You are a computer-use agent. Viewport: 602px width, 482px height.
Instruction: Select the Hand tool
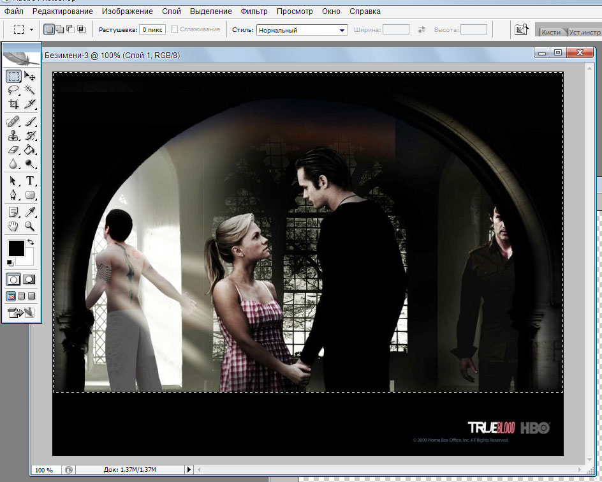[x=13, y=226]
